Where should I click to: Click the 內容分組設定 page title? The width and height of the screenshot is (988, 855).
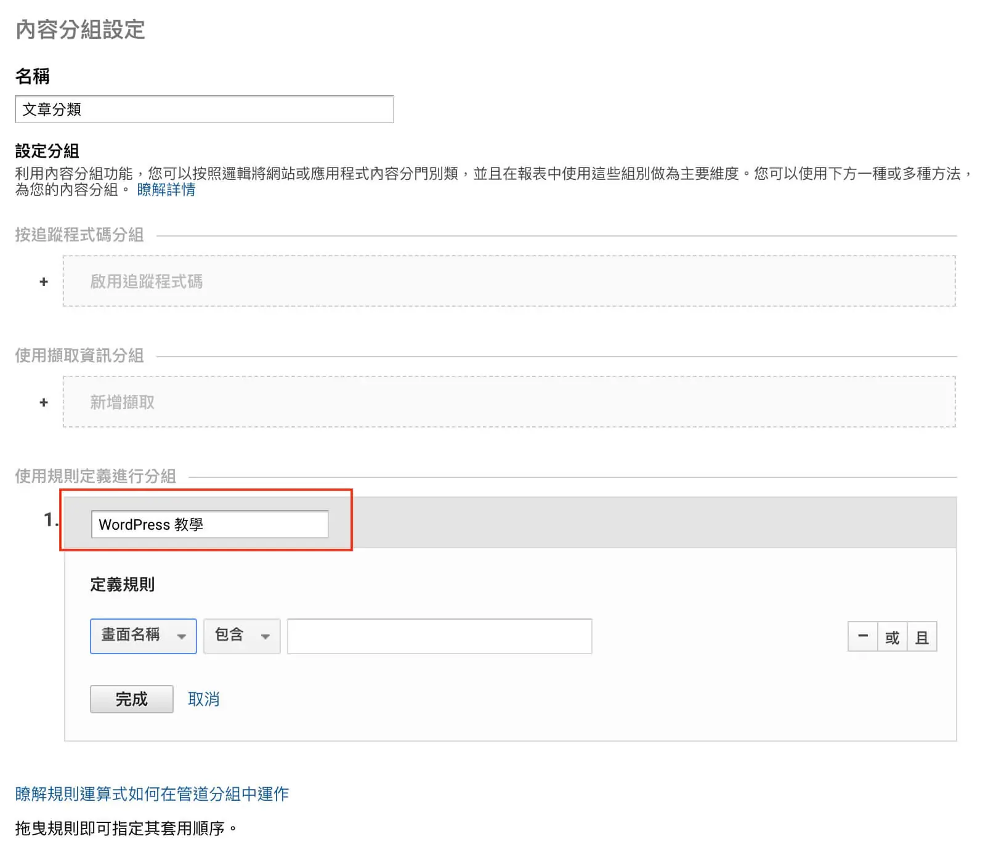tap(80, 29)
